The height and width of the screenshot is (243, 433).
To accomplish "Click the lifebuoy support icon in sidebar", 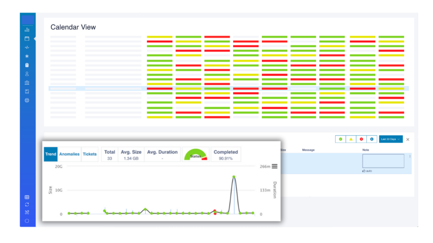I will [27, 100].
